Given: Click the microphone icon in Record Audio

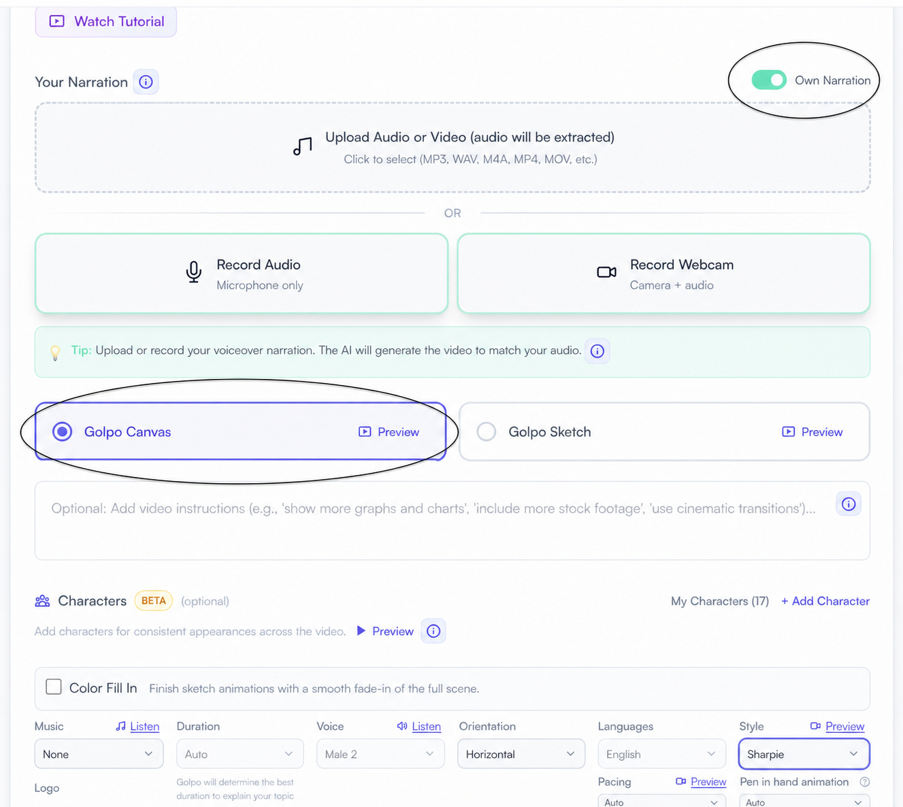Looking at the screenshot, I should (194, 272).
